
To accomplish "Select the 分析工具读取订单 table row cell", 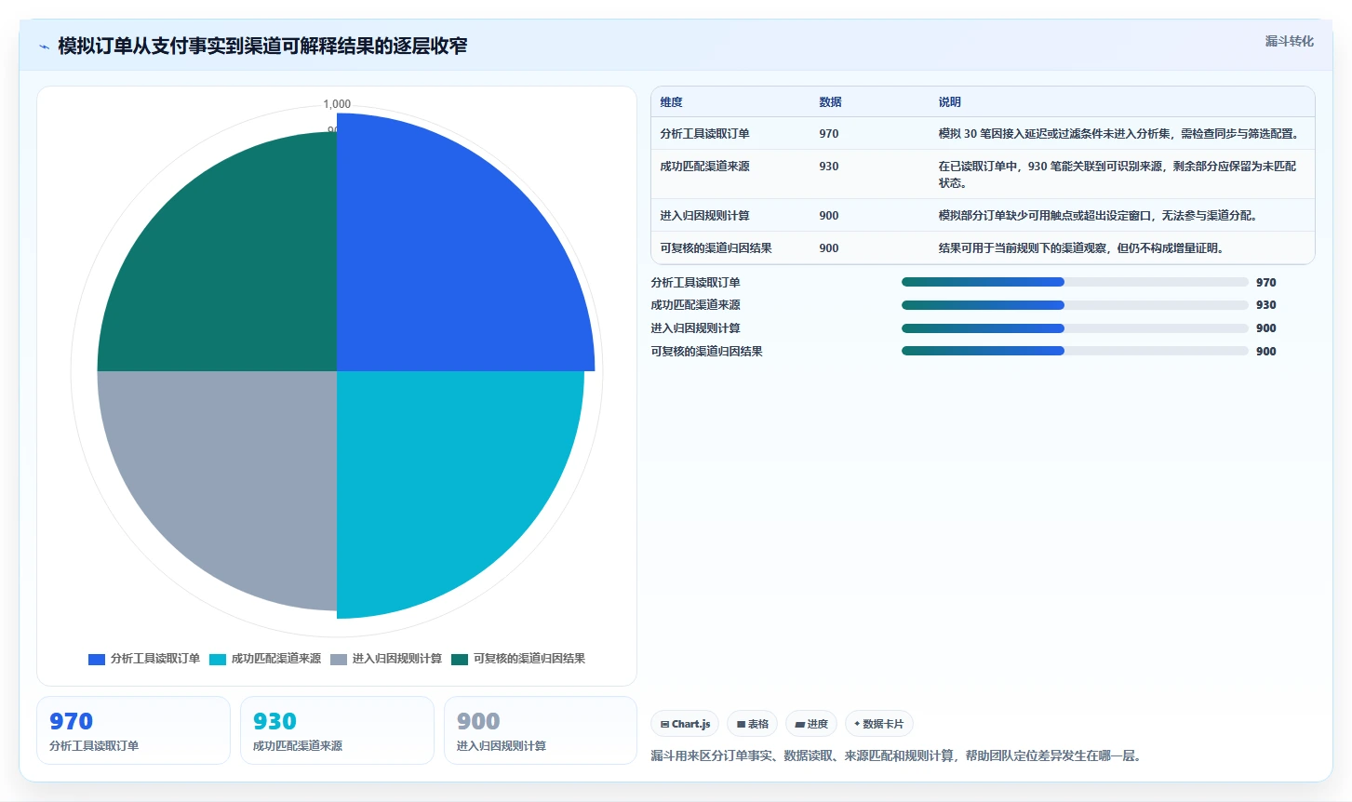I will 704,134.
